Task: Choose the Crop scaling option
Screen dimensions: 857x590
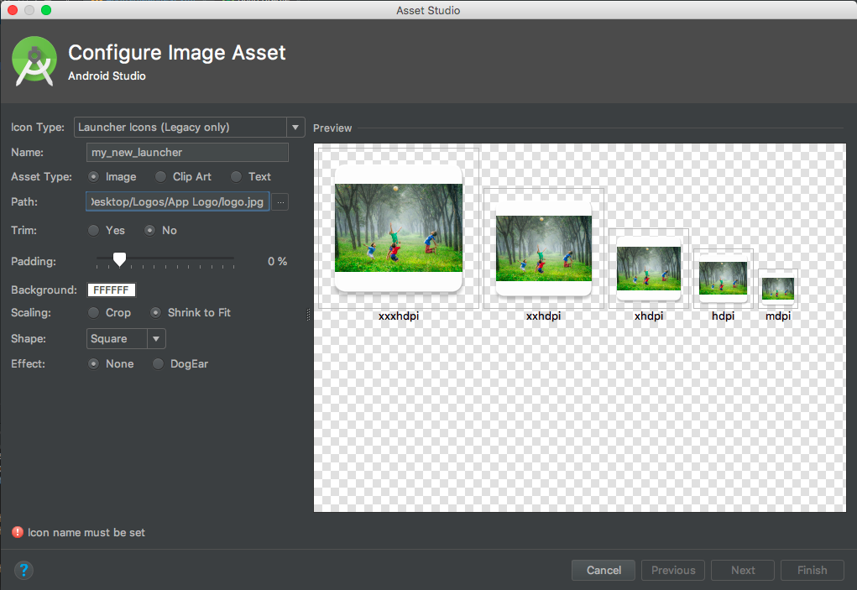Action: click(93, 312)
